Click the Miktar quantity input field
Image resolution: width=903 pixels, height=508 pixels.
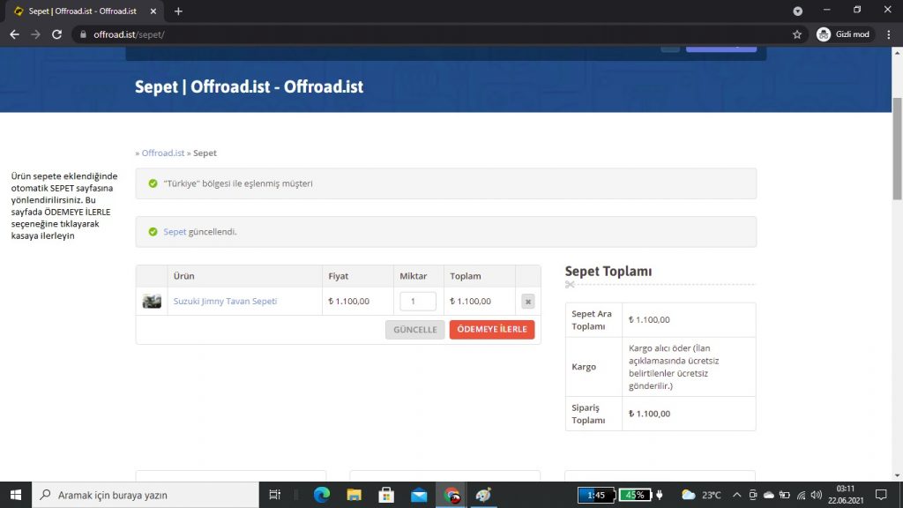click(417, 302)
